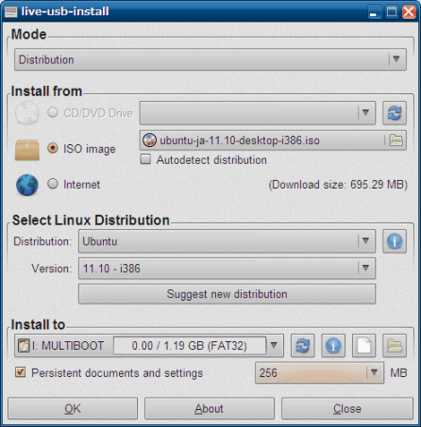Click the OK button
This screenshot has height=427, width=421.
click(x=73, y=408)
